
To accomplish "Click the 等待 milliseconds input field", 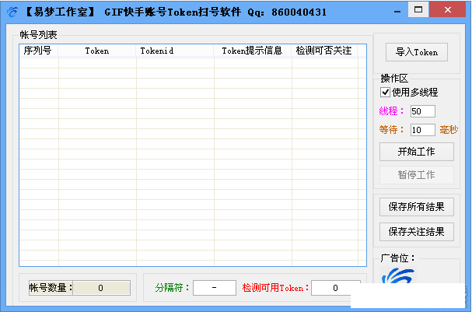I will click(x=422, y=130).
